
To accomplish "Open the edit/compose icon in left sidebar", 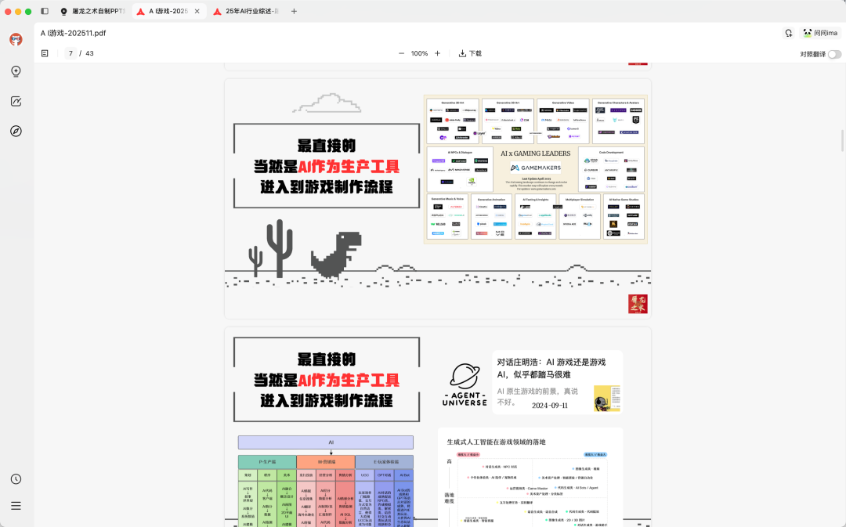I will (16, 101).
